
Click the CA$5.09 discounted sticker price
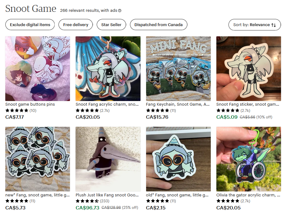click(x=227, y=117)
